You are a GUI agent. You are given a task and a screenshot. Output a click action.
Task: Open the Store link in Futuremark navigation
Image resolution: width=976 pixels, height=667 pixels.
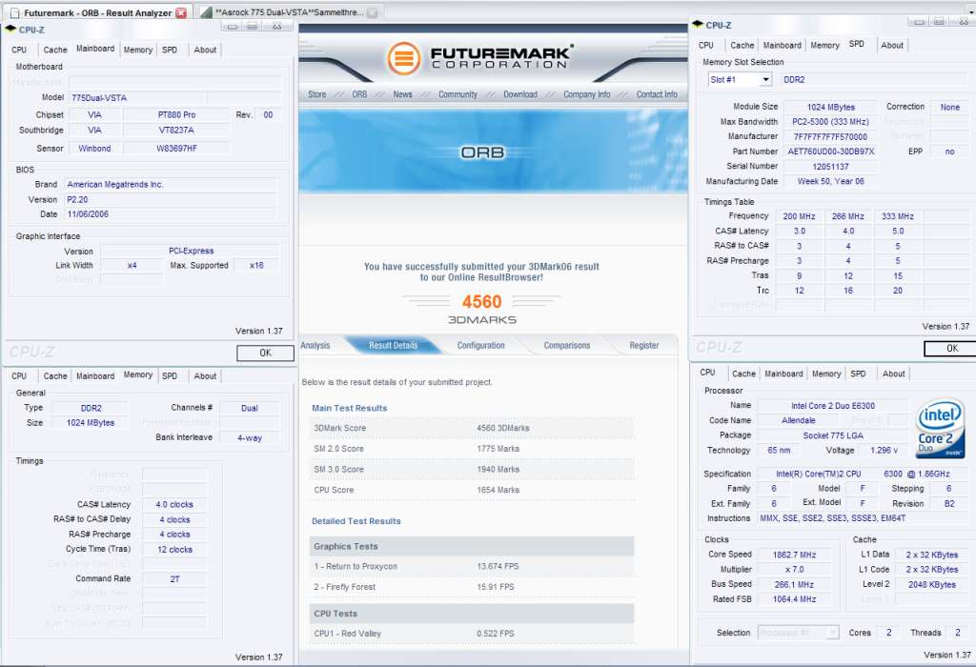(316, 94)
